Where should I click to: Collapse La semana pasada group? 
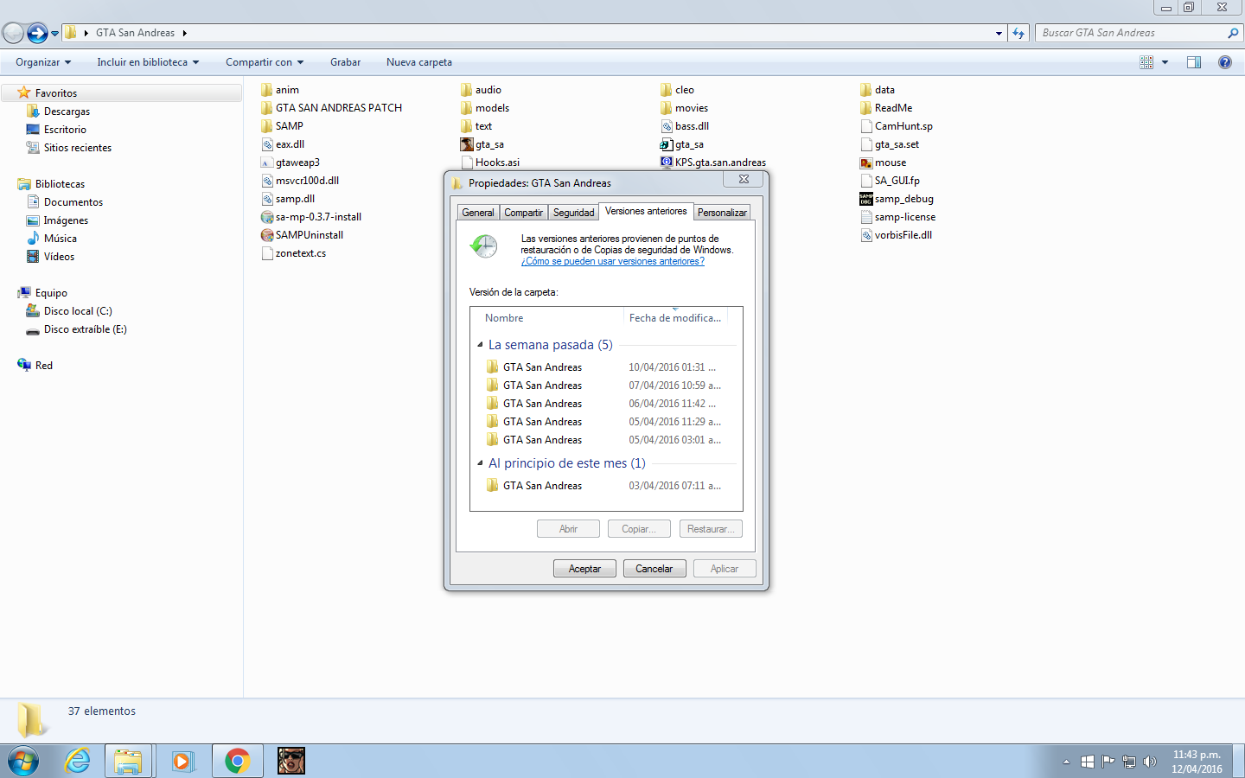coord(480,345)
